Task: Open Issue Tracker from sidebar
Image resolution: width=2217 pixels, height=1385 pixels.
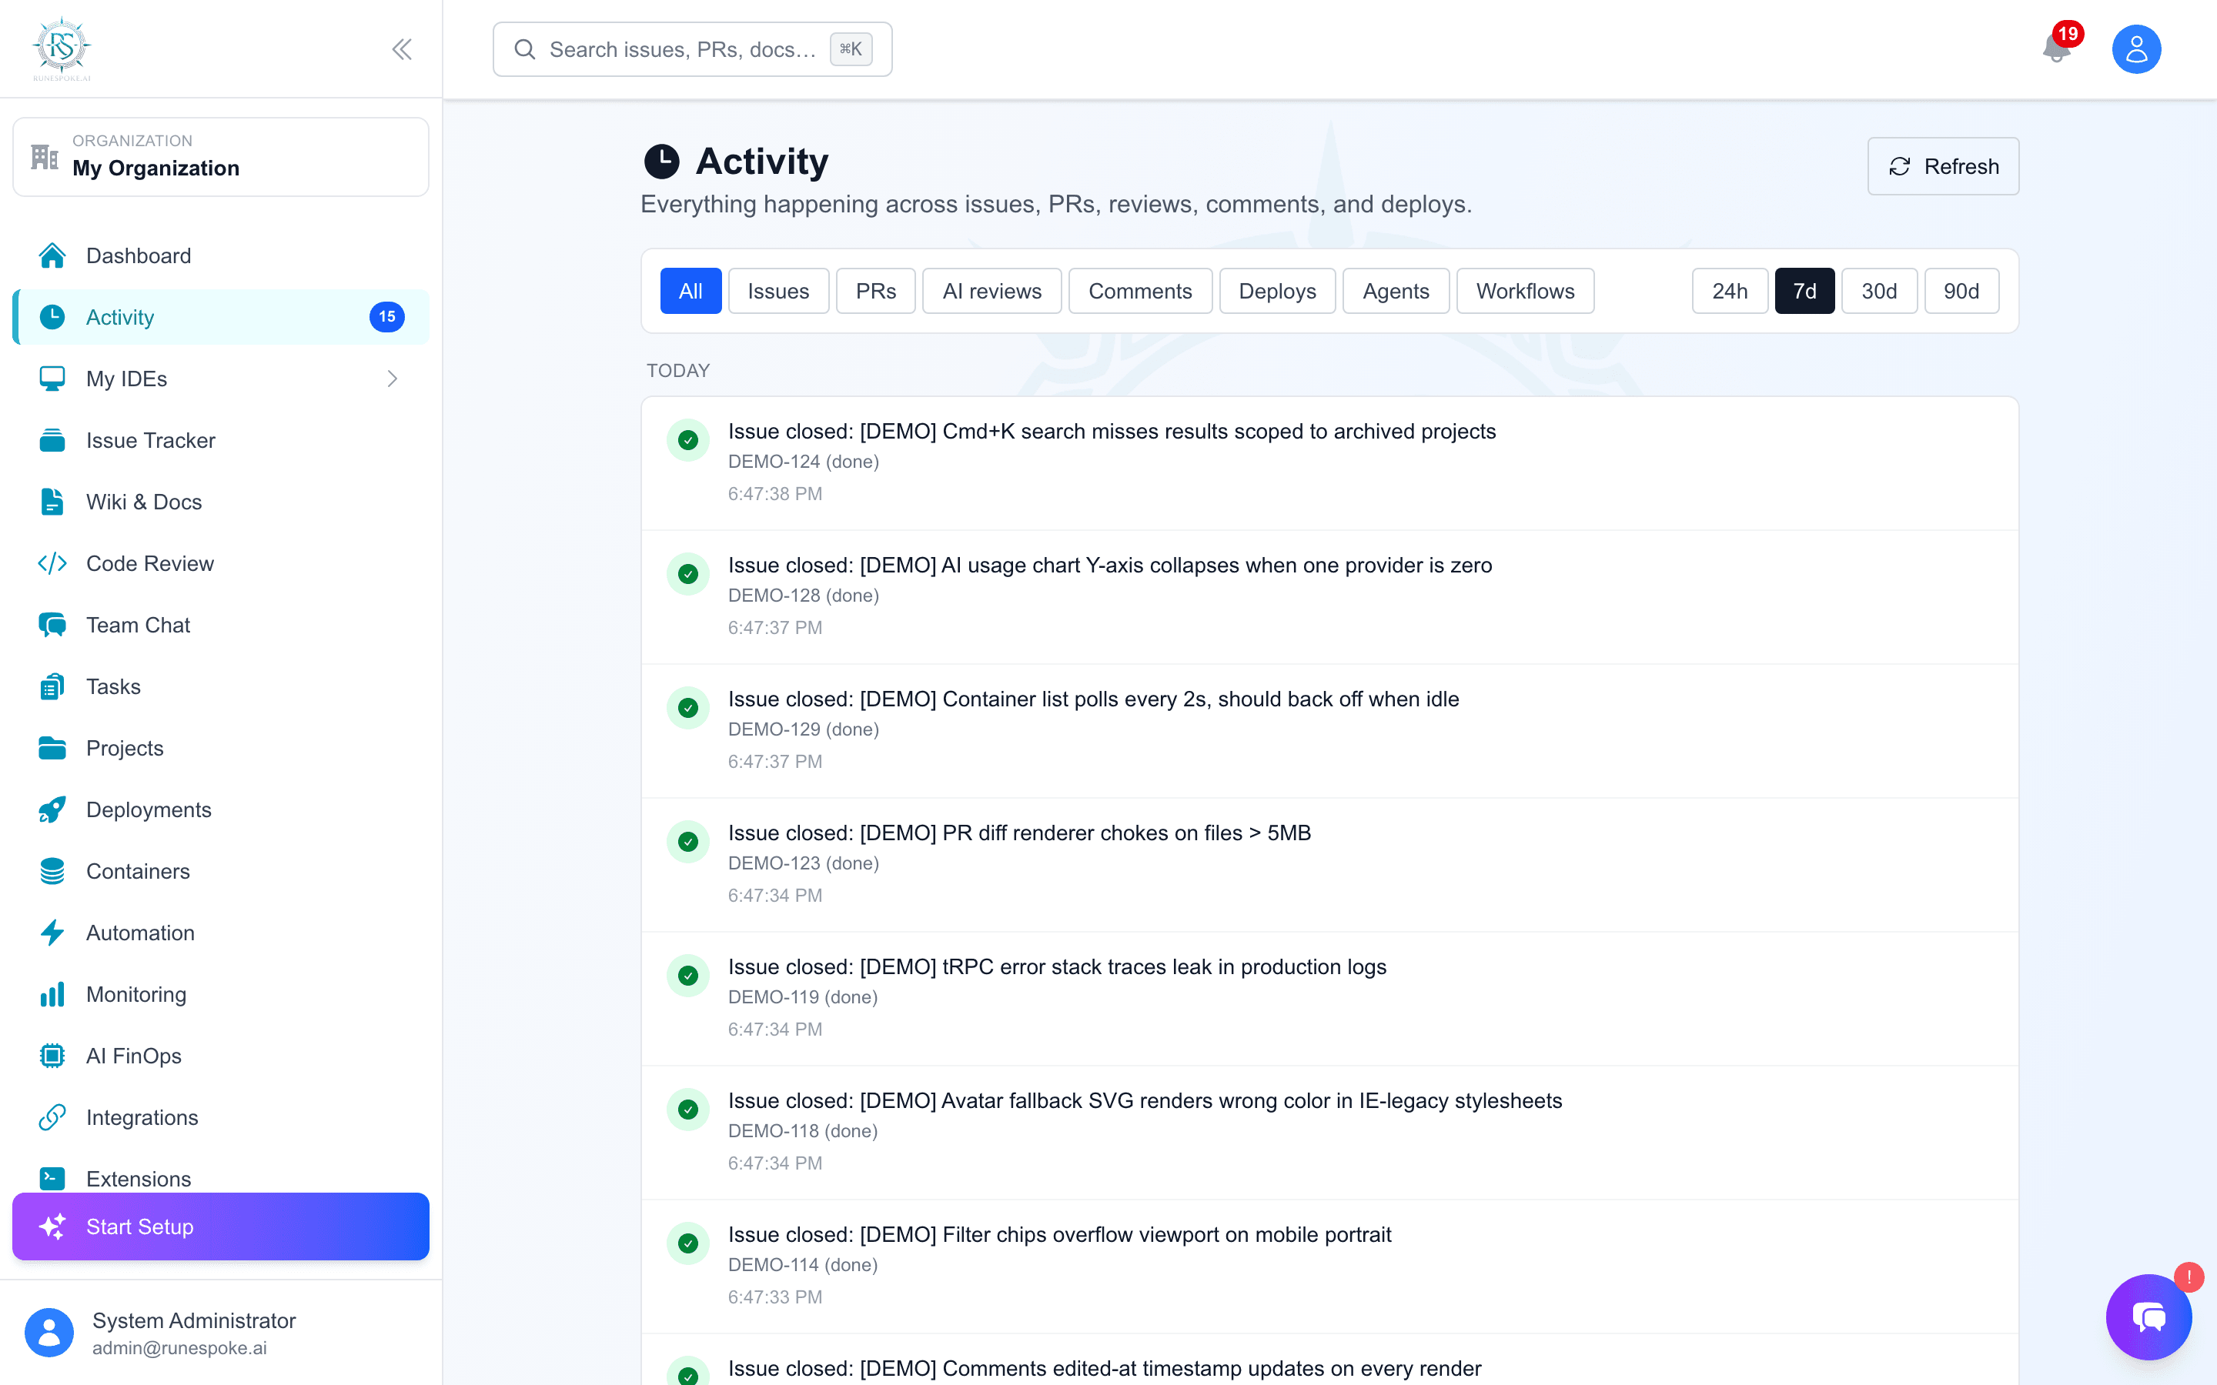Action: click(221, 439)
